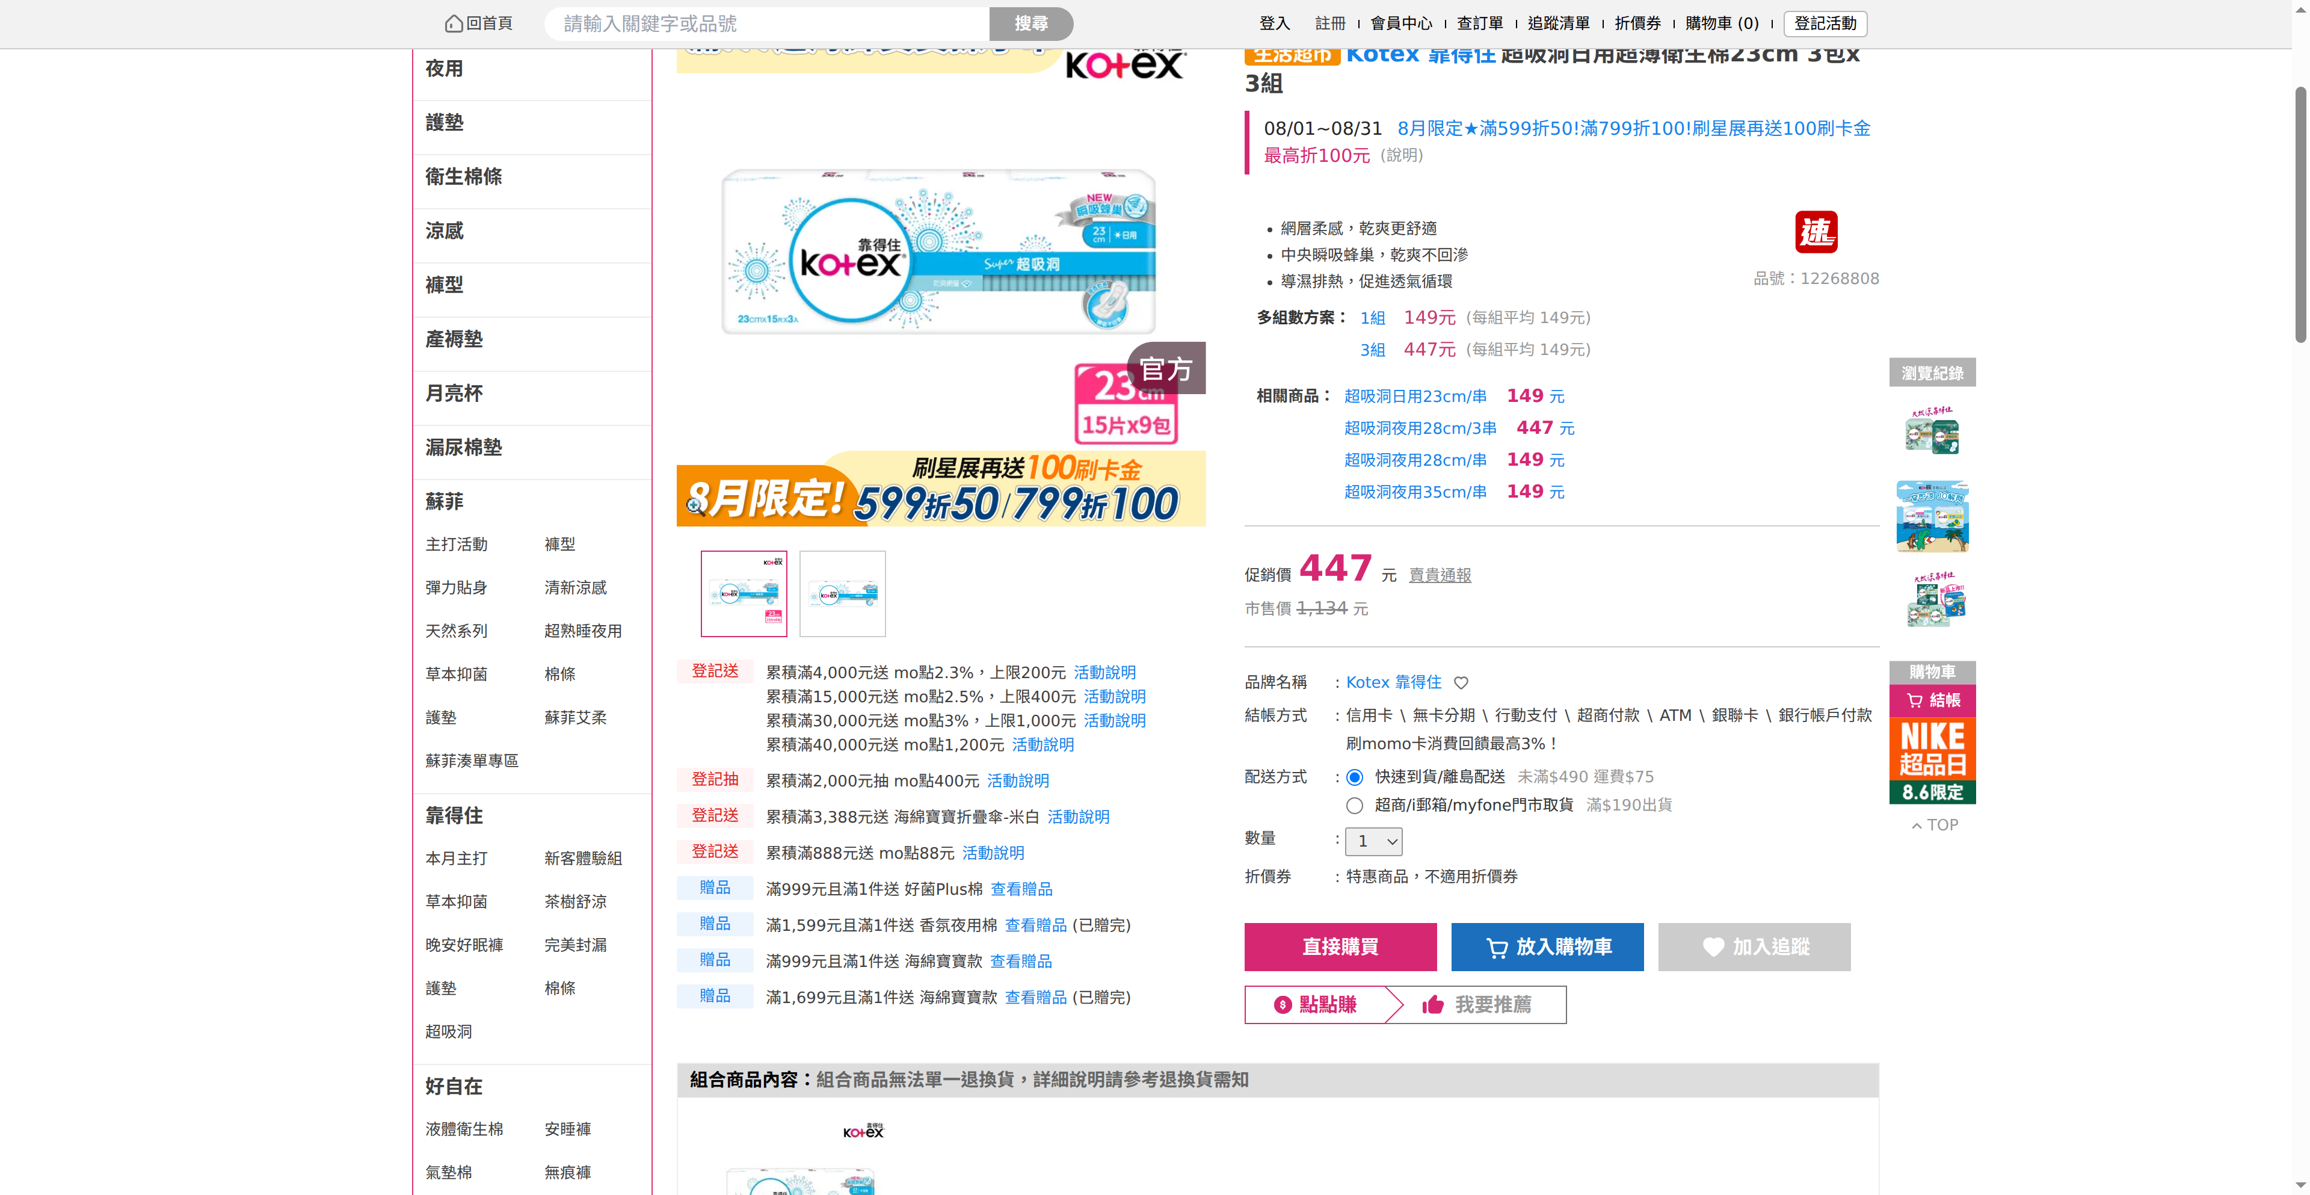Select 快速到貨/離島配送 delivery option
Screen dimensions: 2310x1195
[x=1354, y=777]
